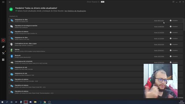Click Atualizado status in the Baterias row
The height and width of the screenshot is (104, 185).
174,50
